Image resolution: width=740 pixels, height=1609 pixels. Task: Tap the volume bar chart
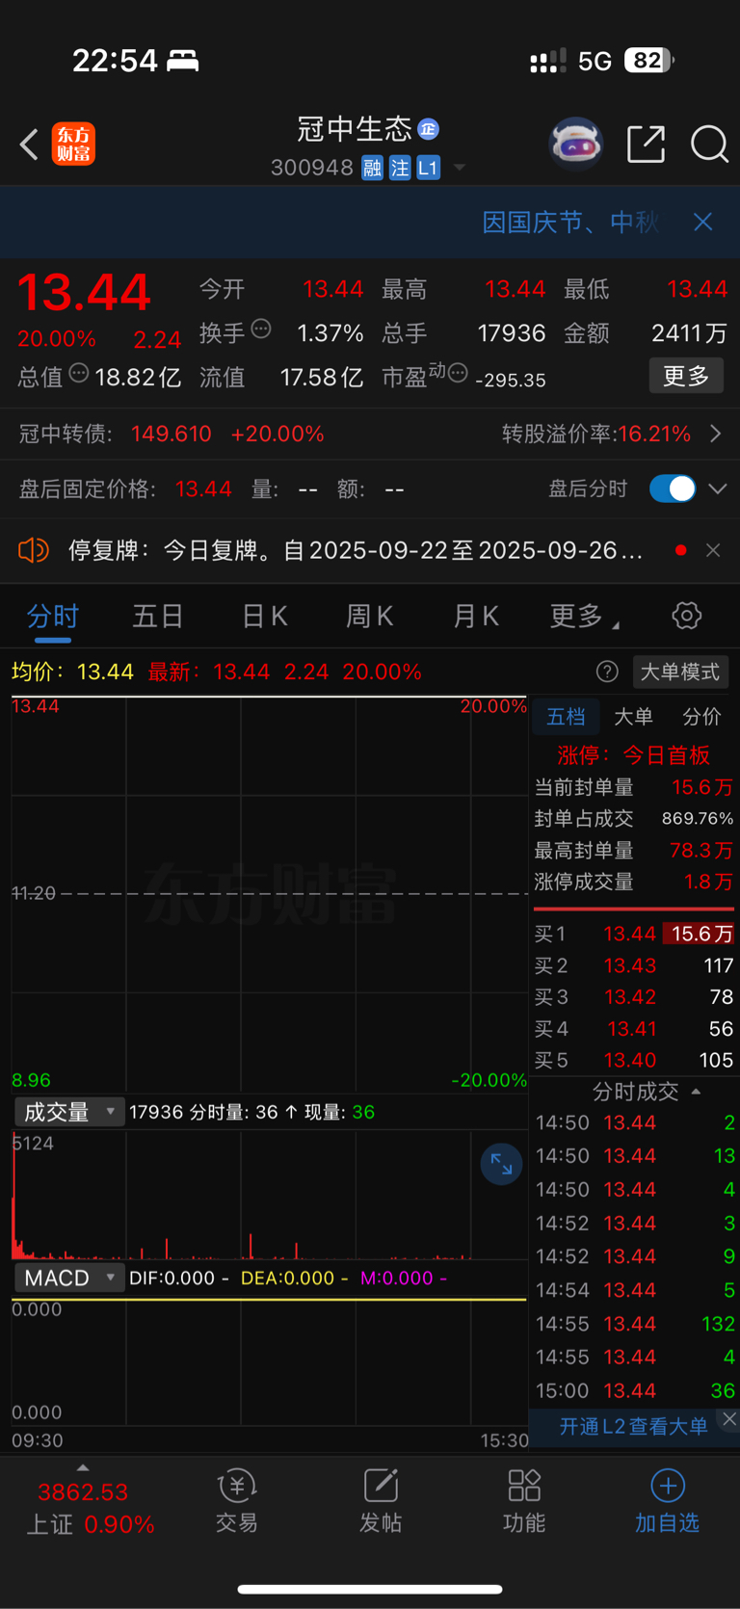(270, 1195)
